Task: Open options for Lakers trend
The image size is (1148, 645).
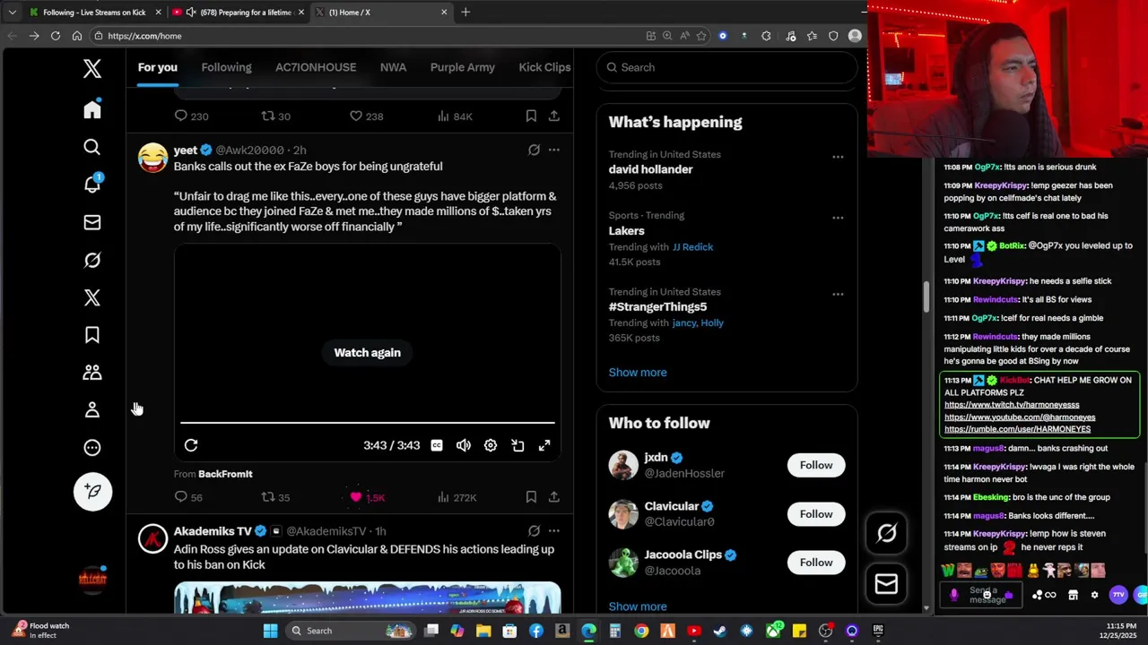Action: (x=838, y=218)
